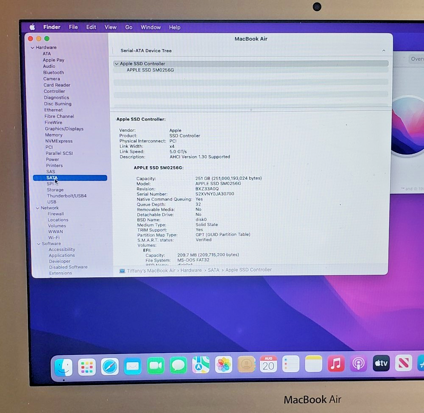
Task: Open Photos from the Dock
Action: coord(223,364)
